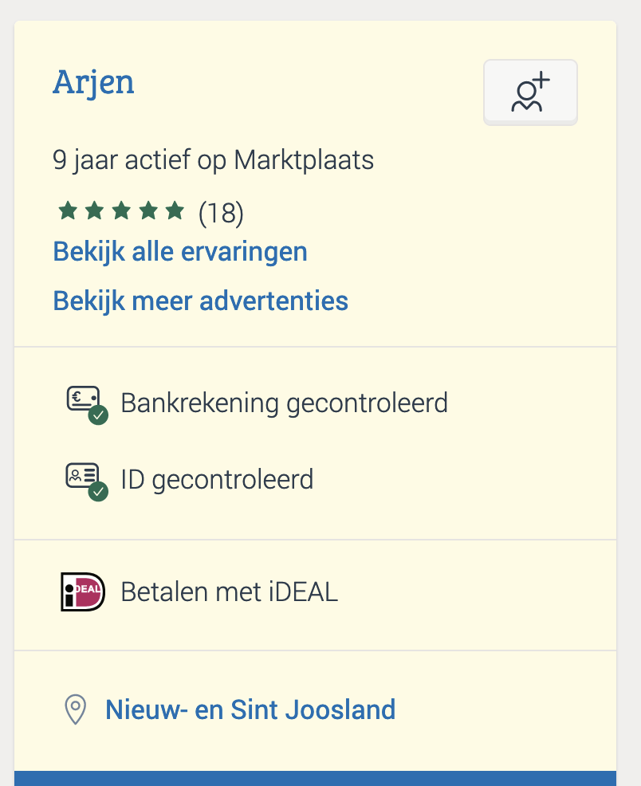641x786 pixels.
Task: Click the follow seller icon button
Action: (530, 92)
